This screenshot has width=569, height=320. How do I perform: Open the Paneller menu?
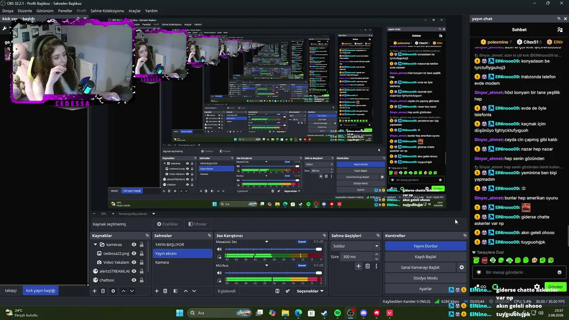coord(65,11)
